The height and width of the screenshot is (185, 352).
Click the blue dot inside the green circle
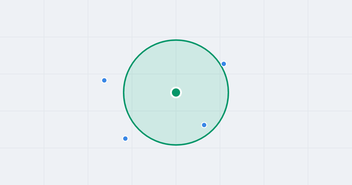tap(204, 125)
